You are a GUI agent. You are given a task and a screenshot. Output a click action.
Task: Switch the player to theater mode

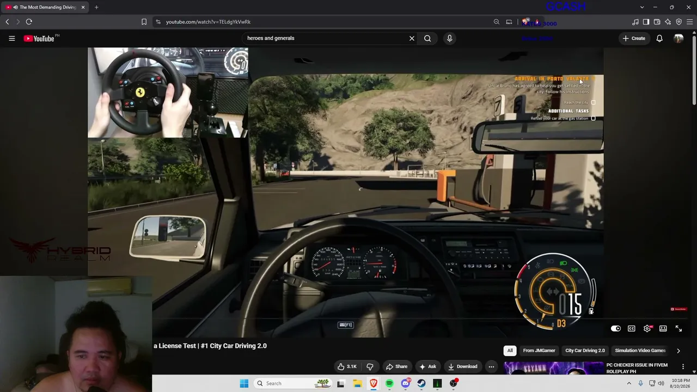tap(663, 329)
